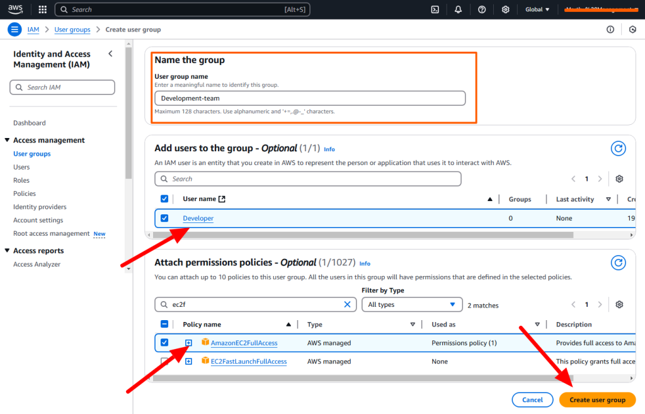
Task: Toggle the select-all users checkbox
Action: tap(164, 198)
